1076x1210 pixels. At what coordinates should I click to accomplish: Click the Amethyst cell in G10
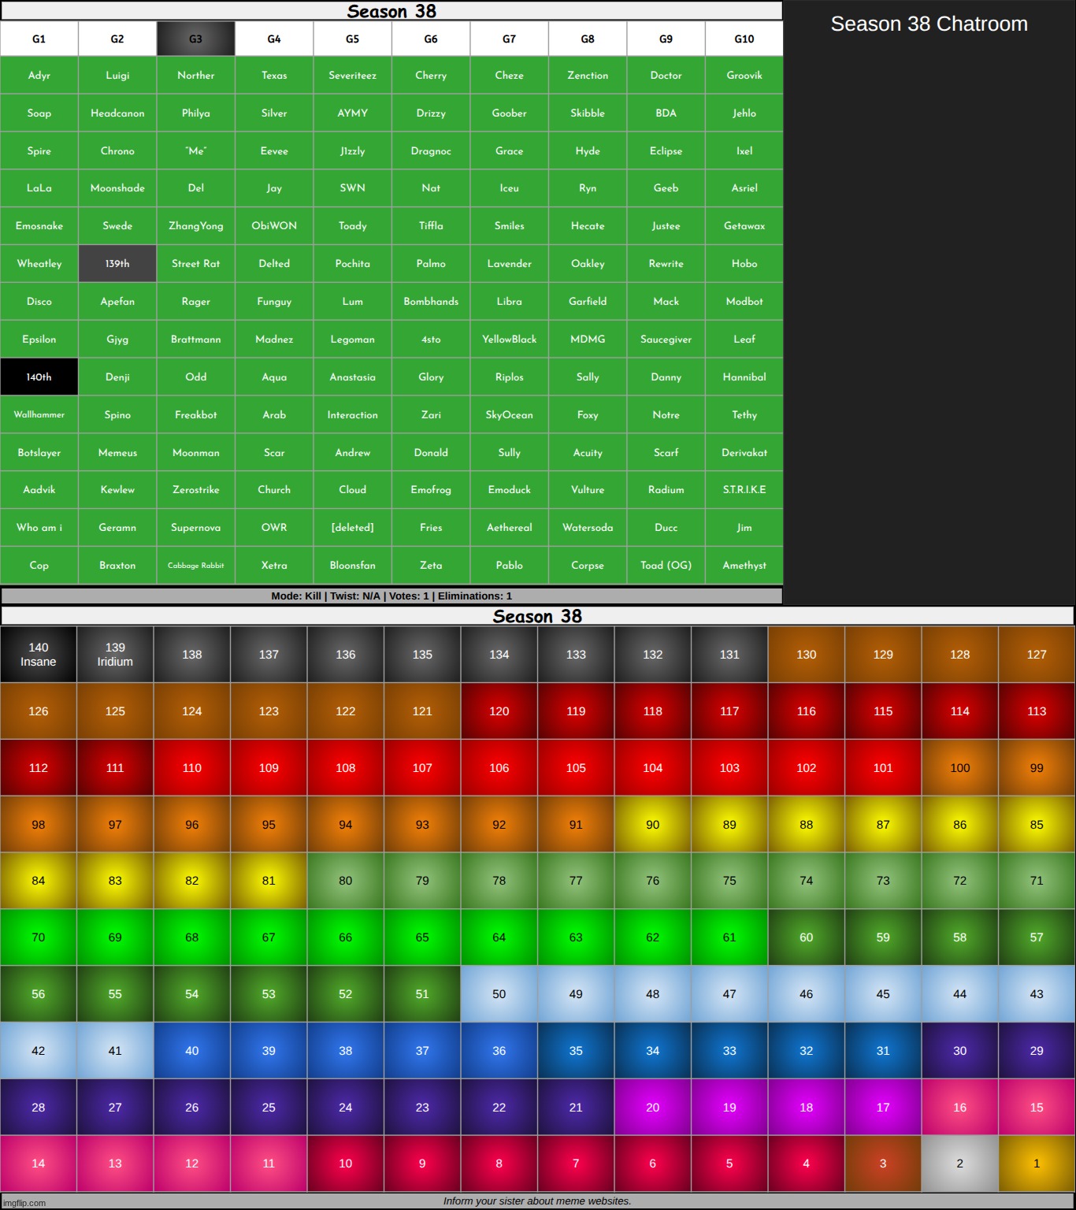744,566
